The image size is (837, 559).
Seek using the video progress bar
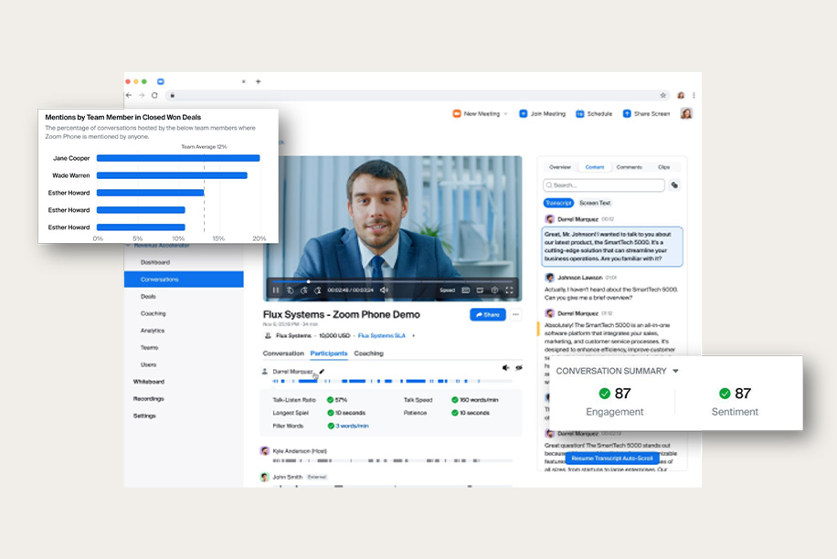pyautogui.click(x=392, y=281)
